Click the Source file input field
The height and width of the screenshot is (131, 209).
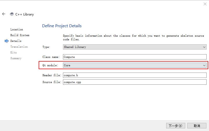point(135,82)
